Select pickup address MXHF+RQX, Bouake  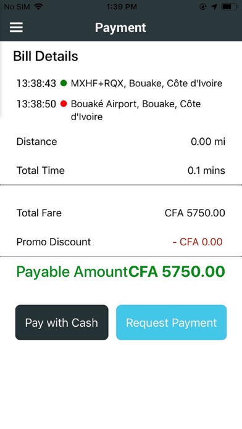click(147, 83)
